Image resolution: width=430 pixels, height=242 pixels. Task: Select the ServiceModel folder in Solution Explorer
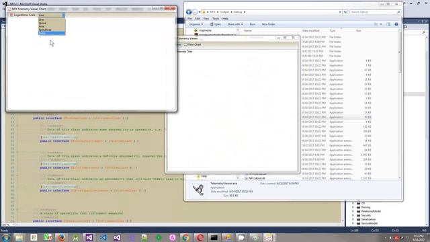click(369, 223)
